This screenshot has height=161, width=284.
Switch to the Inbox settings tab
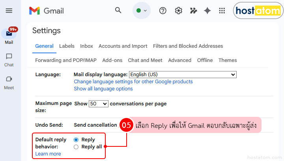[x=86, y=46]
